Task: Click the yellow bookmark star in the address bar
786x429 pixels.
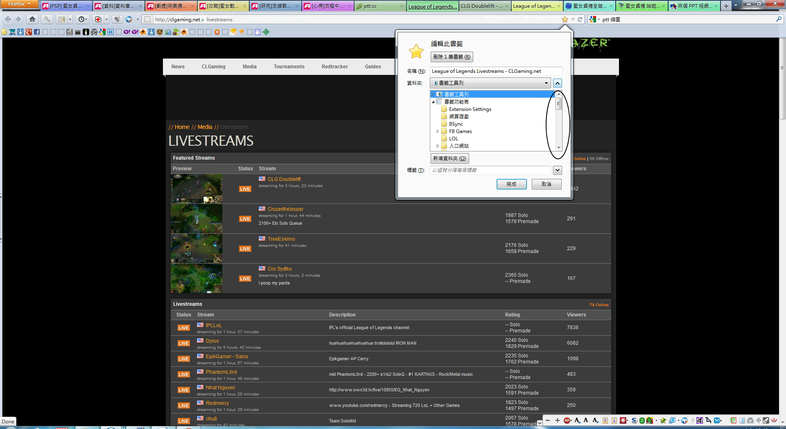Action: coord(565,19)
